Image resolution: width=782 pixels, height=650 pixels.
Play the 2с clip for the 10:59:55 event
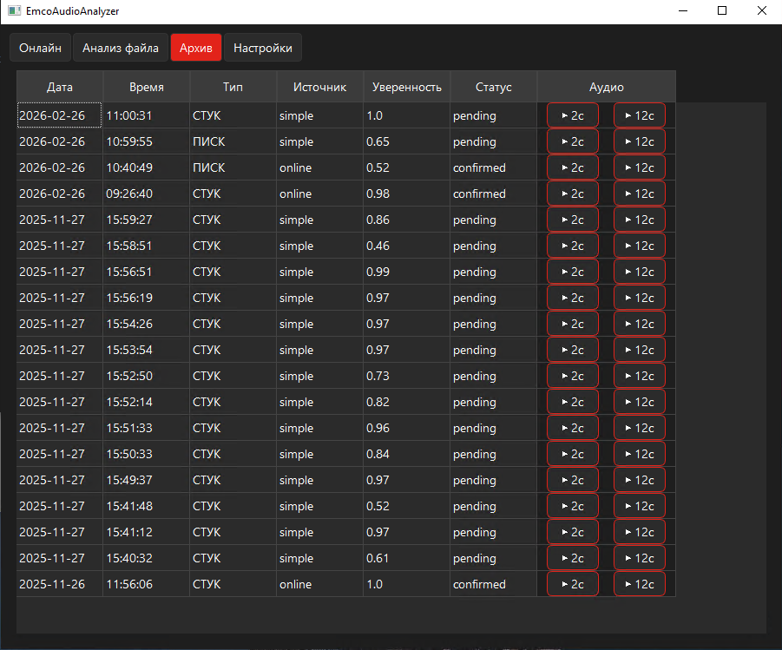tap(573, 141)
